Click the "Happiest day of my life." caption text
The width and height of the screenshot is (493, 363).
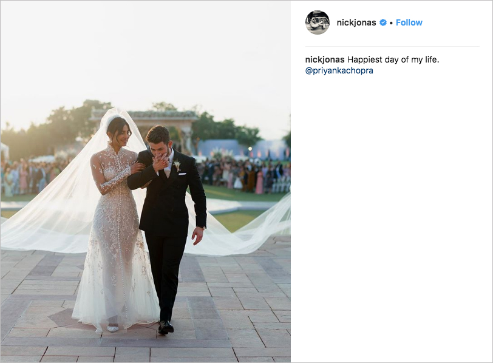pyautogui.click(x=393, y=59)
